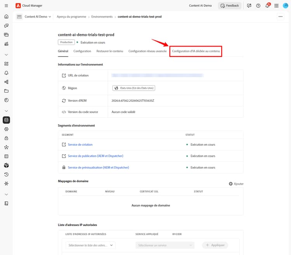
Task: Click the external-link icon beside URL de création
Action: click(x=64, y=76)
